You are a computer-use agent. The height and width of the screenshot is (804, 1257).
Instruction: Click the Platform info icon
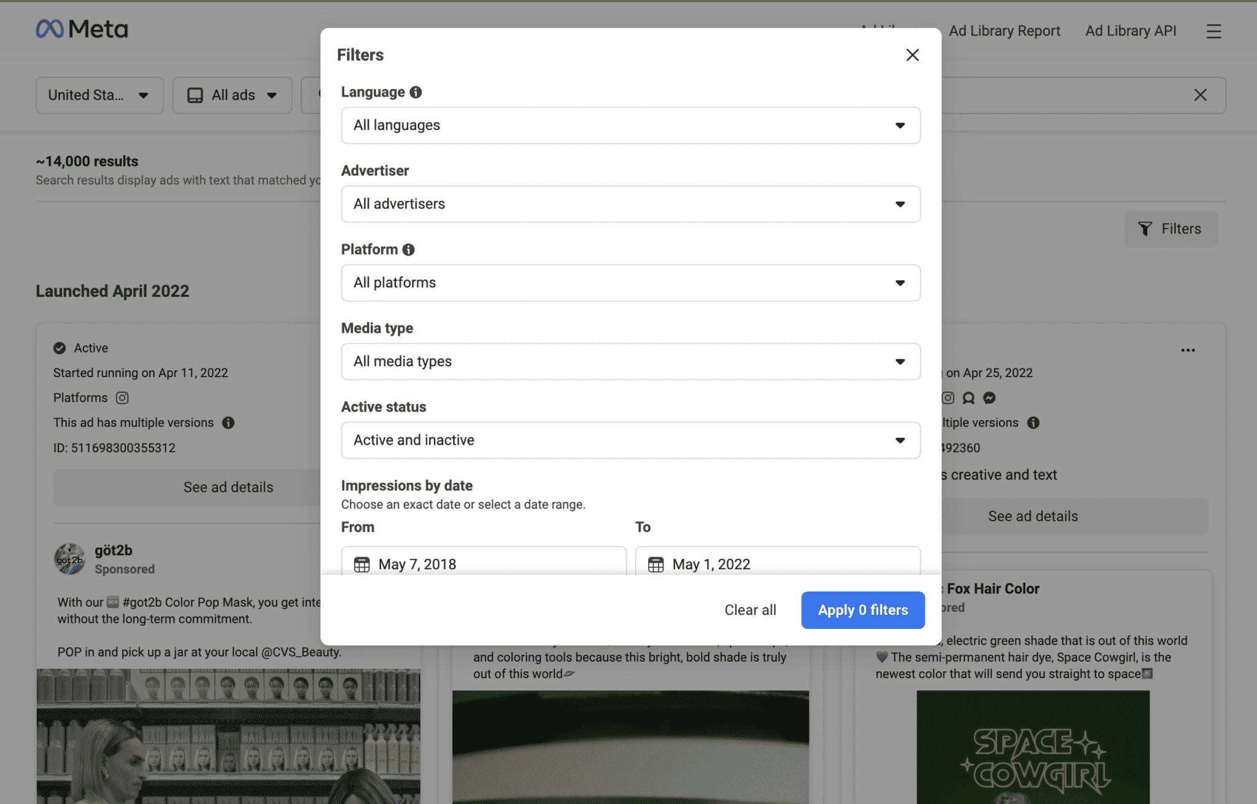click(x=409, y=249)
